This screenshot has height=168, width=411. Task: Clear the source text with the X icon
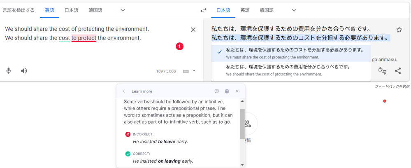[193, 30]
